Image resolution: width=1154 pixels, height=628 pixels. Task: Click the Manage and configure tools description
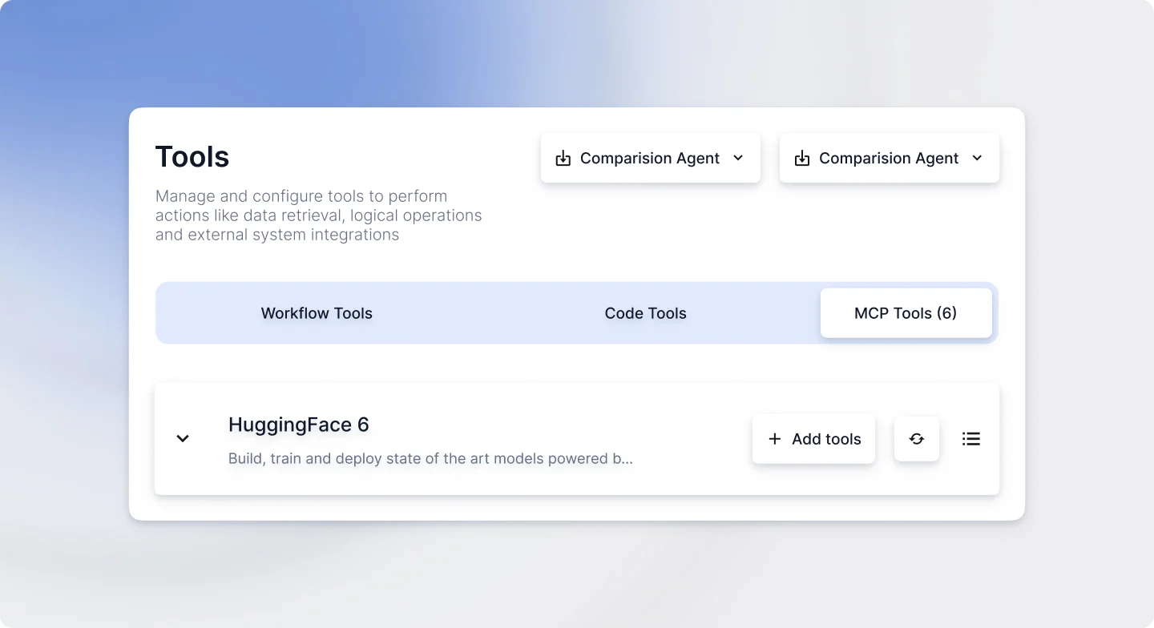pos(319,215)
